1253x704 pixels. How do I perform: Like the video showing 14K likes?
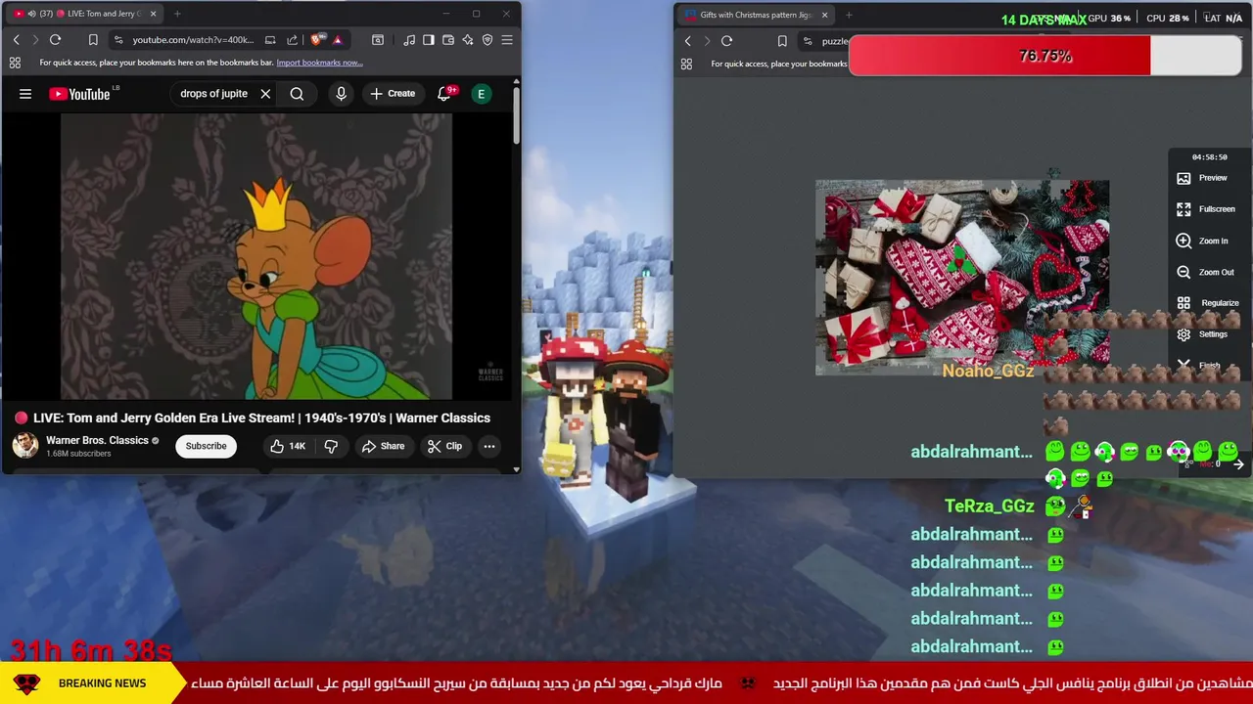click(x=288, y=446)
